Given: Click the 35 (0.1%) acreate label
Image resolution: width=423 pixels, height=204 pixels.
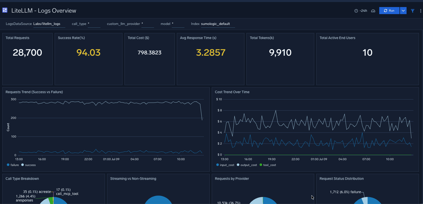Looking at the screenshot, I should (x=37, y=192).
